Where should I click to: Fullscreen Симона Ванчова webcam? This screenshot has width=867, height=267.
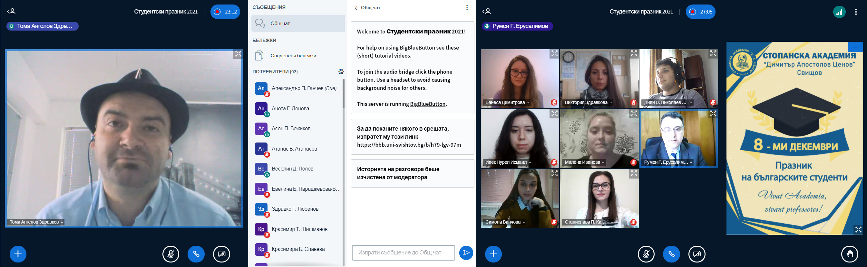click(554, 173)
